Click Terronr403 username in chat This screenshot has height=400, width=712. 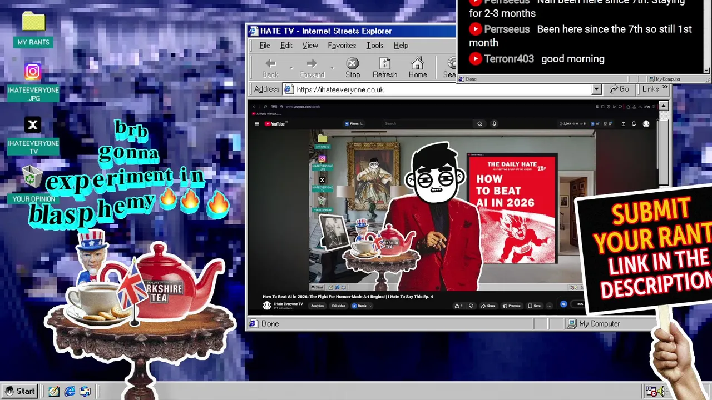(x=509, y=58)
